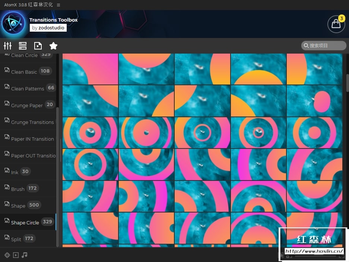
Task: Select the Clean Basic category
Action: pos(28,71)
